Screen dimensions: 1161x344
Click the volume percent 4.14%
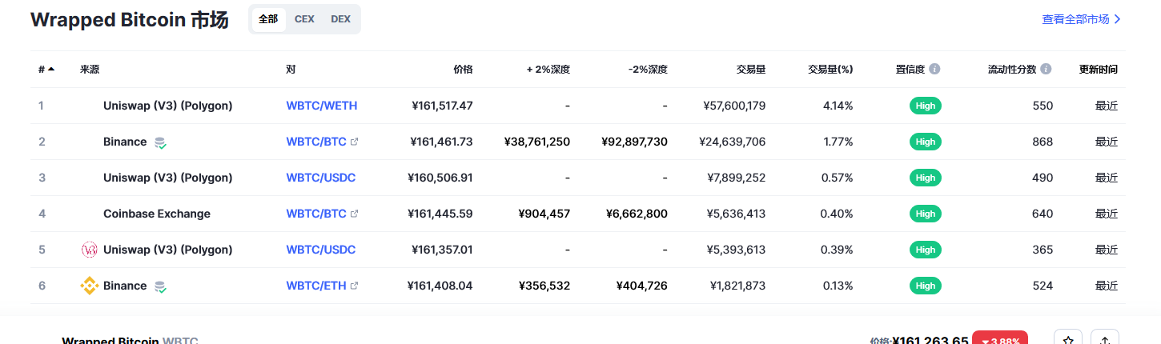coord(838,106)
